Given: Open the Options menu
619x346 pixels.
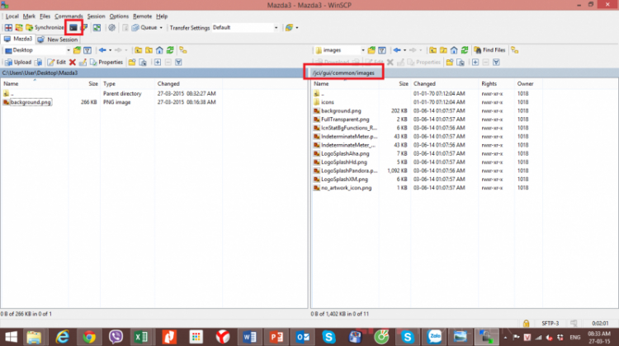Looking at the screenshot, I should click(119, 16).
